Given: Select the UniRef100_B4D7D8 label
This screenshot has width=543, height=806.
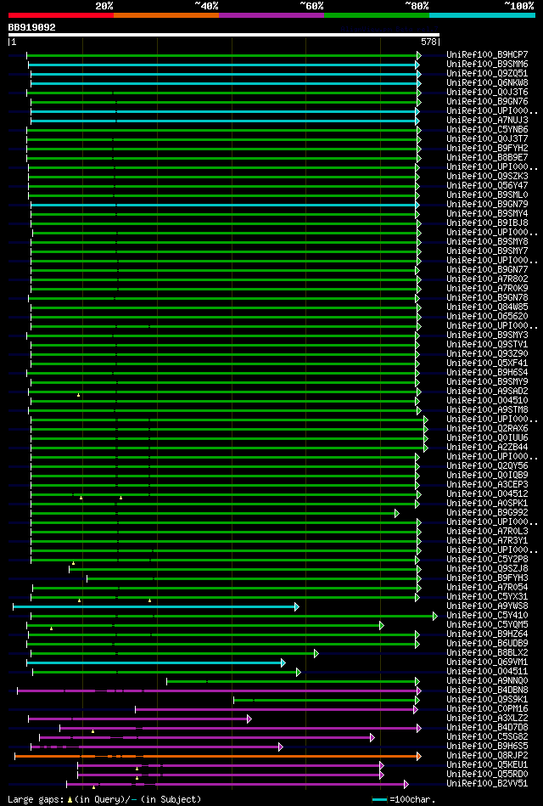Looking at the screenshot, I should pos(488,728).
